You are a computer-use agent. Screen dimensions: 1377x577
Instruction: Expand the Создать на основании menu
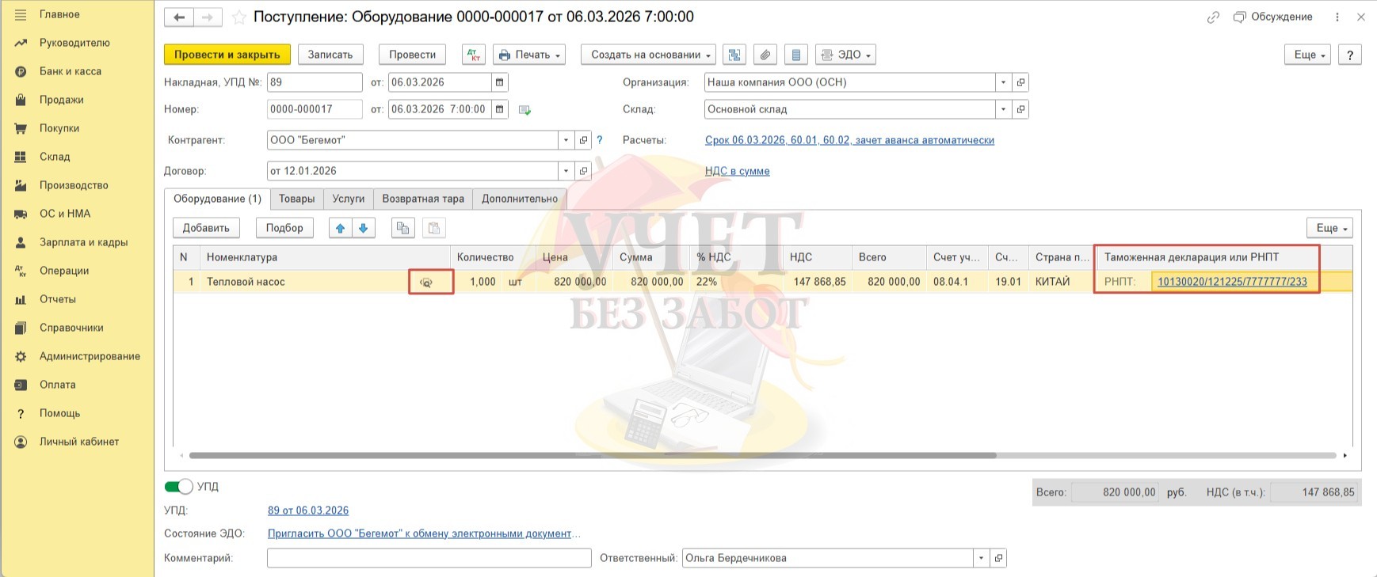(648, 55)
